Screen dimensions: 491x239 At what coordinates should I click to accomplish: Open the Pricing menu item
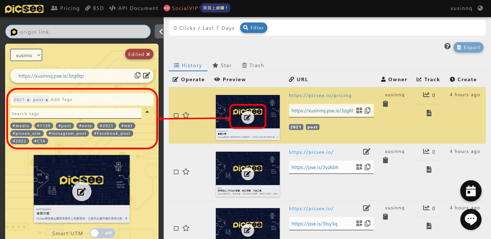point(65,8)
